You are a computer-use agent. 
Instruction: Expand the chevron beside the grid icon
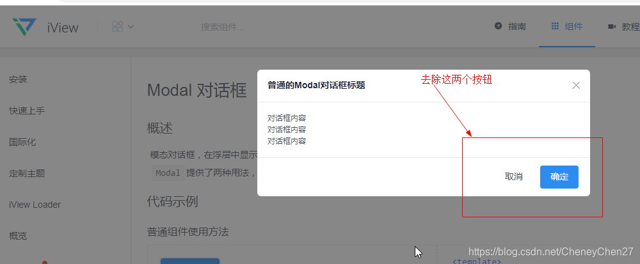click(131, 27)
